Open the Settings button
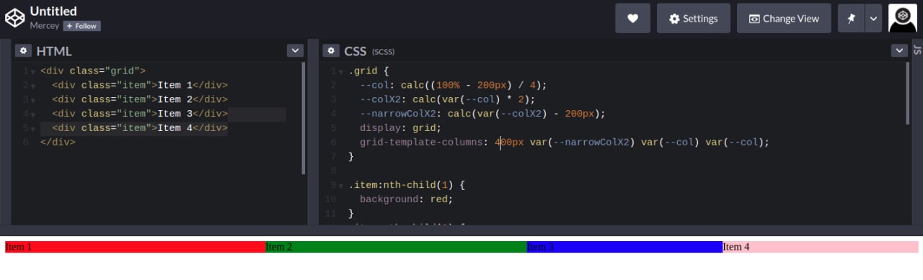The height and width of the screenshot is (280, 923). point(694,18)
